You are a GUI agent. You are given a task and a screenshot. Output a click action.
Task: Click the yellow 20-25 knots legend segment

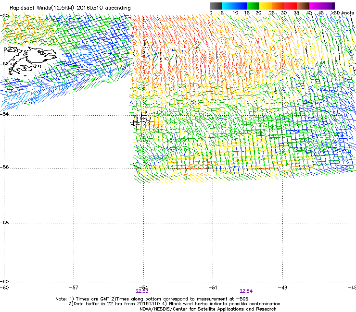click(266, 6)
